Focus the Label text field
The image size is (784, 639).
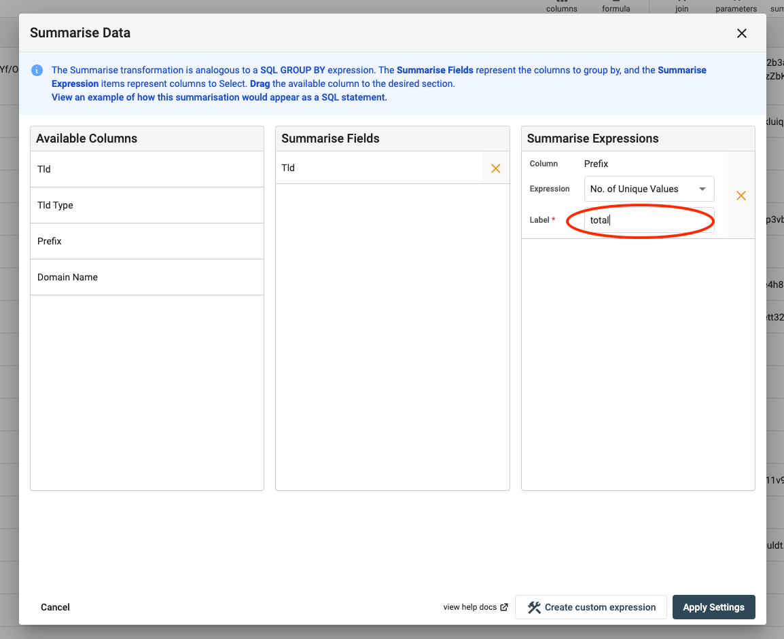click(x=649, y=220)
